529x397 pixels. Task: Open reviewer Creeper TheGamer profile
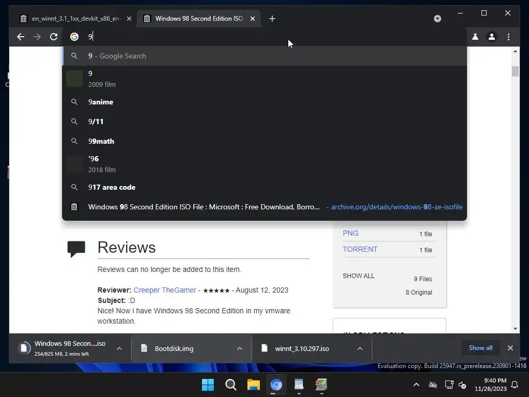tap(165, 290)
